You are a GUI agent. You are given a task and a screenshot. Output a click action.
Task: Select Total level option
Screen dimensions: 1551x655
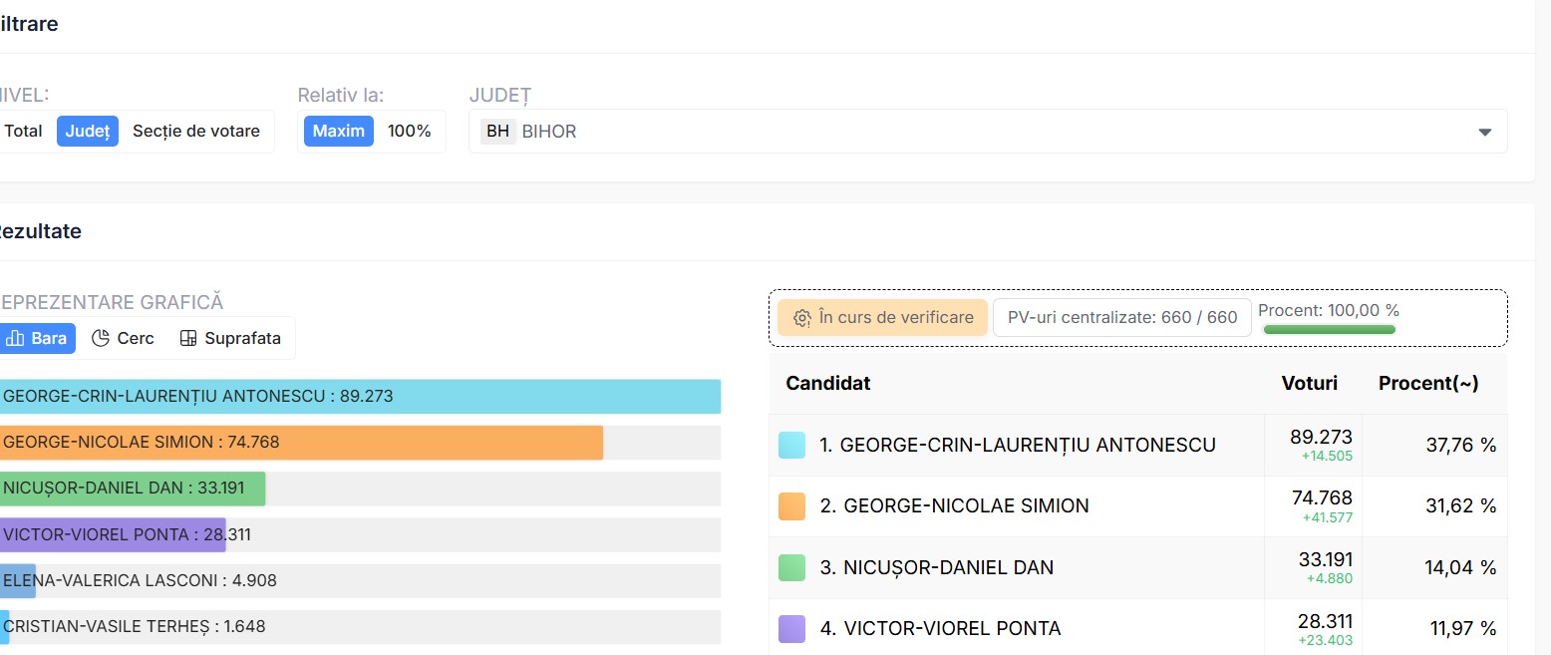point(23,132)
